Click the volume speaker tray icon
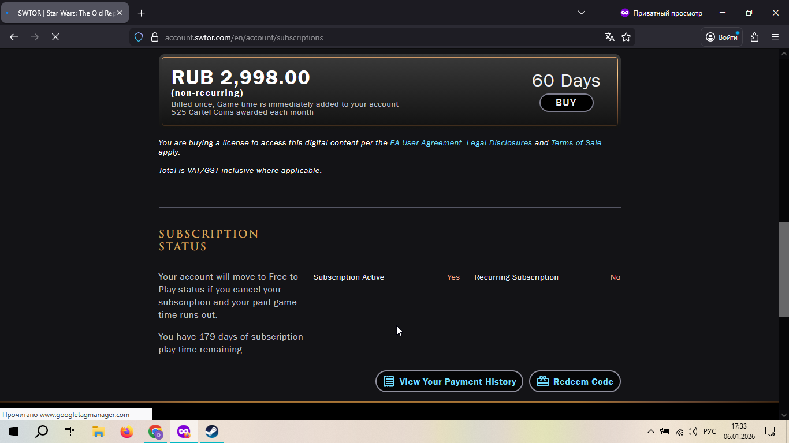The height and width of the screenshot is (443, 789). pyautogui.click(x=693, y=431)
